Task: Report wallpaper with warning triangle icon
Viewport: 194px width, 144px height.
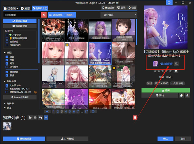Action: pos(187,95)
